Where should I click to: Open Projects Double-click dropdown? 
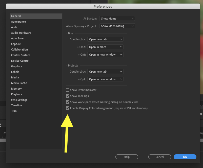(105, 72)
